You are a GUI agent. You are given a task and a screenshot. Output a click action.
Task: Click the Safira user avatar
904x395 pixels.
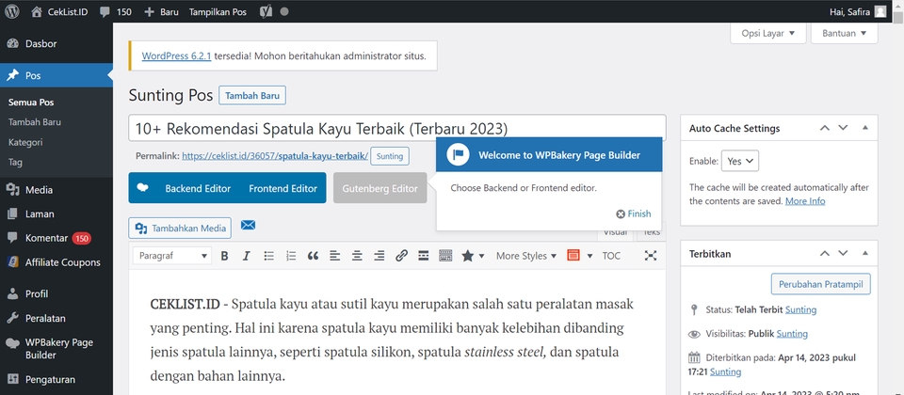[880, 11]
